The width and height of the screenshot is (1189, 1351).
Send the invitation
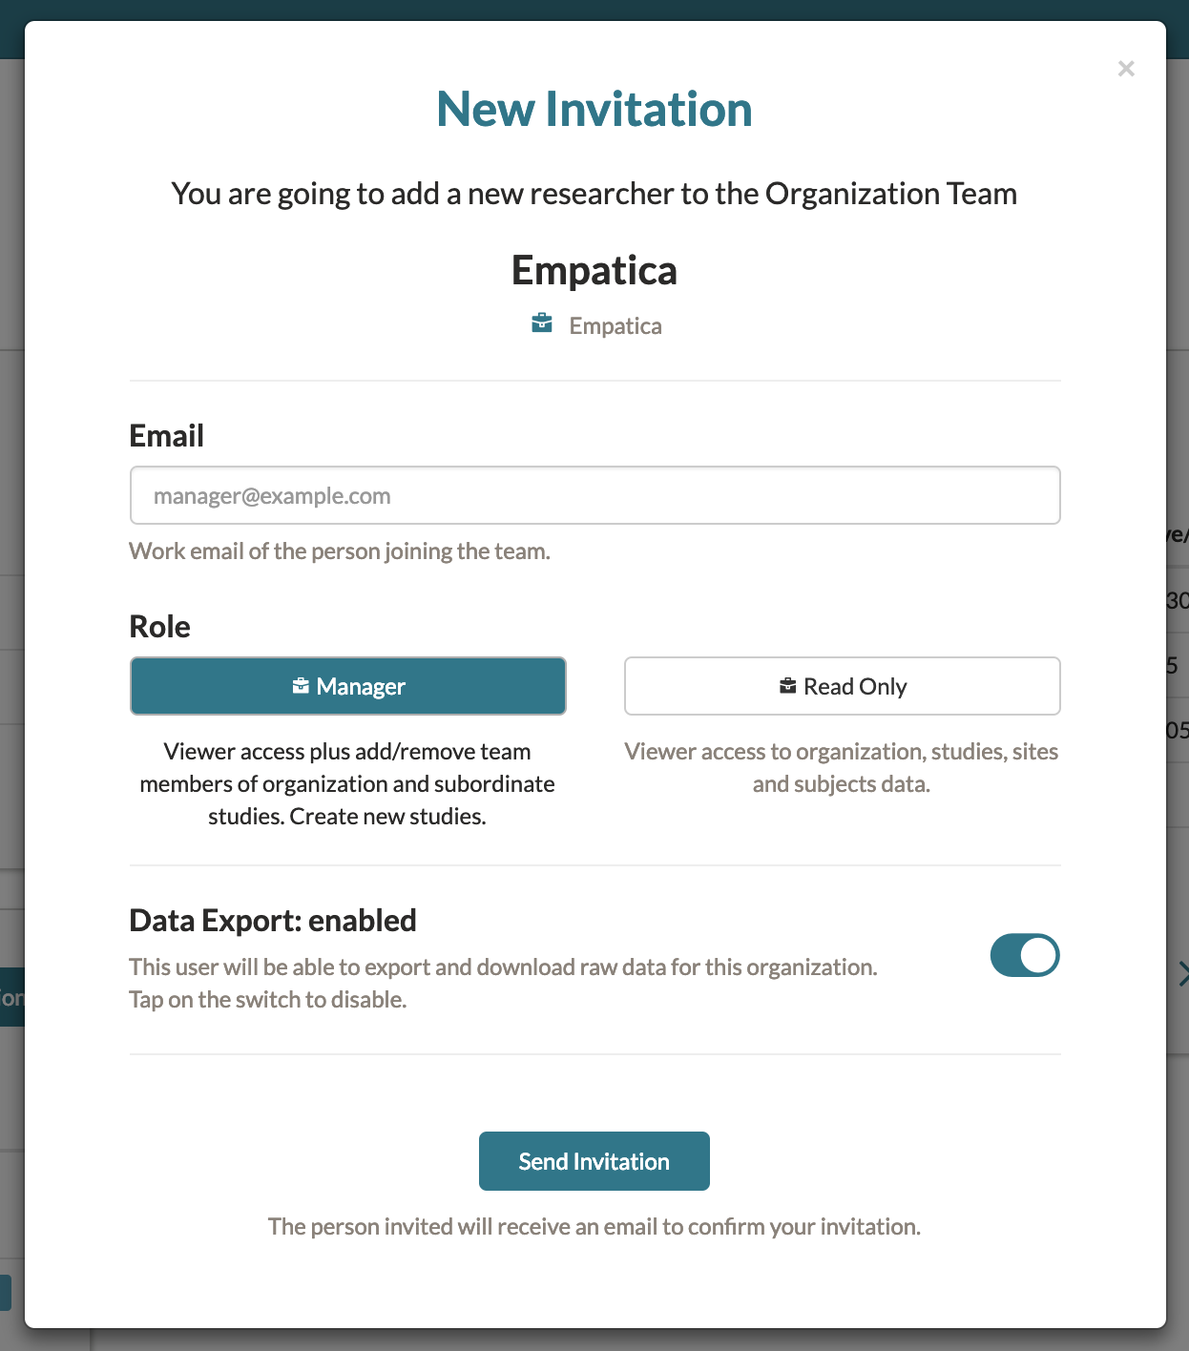[x=594, y=1161]
